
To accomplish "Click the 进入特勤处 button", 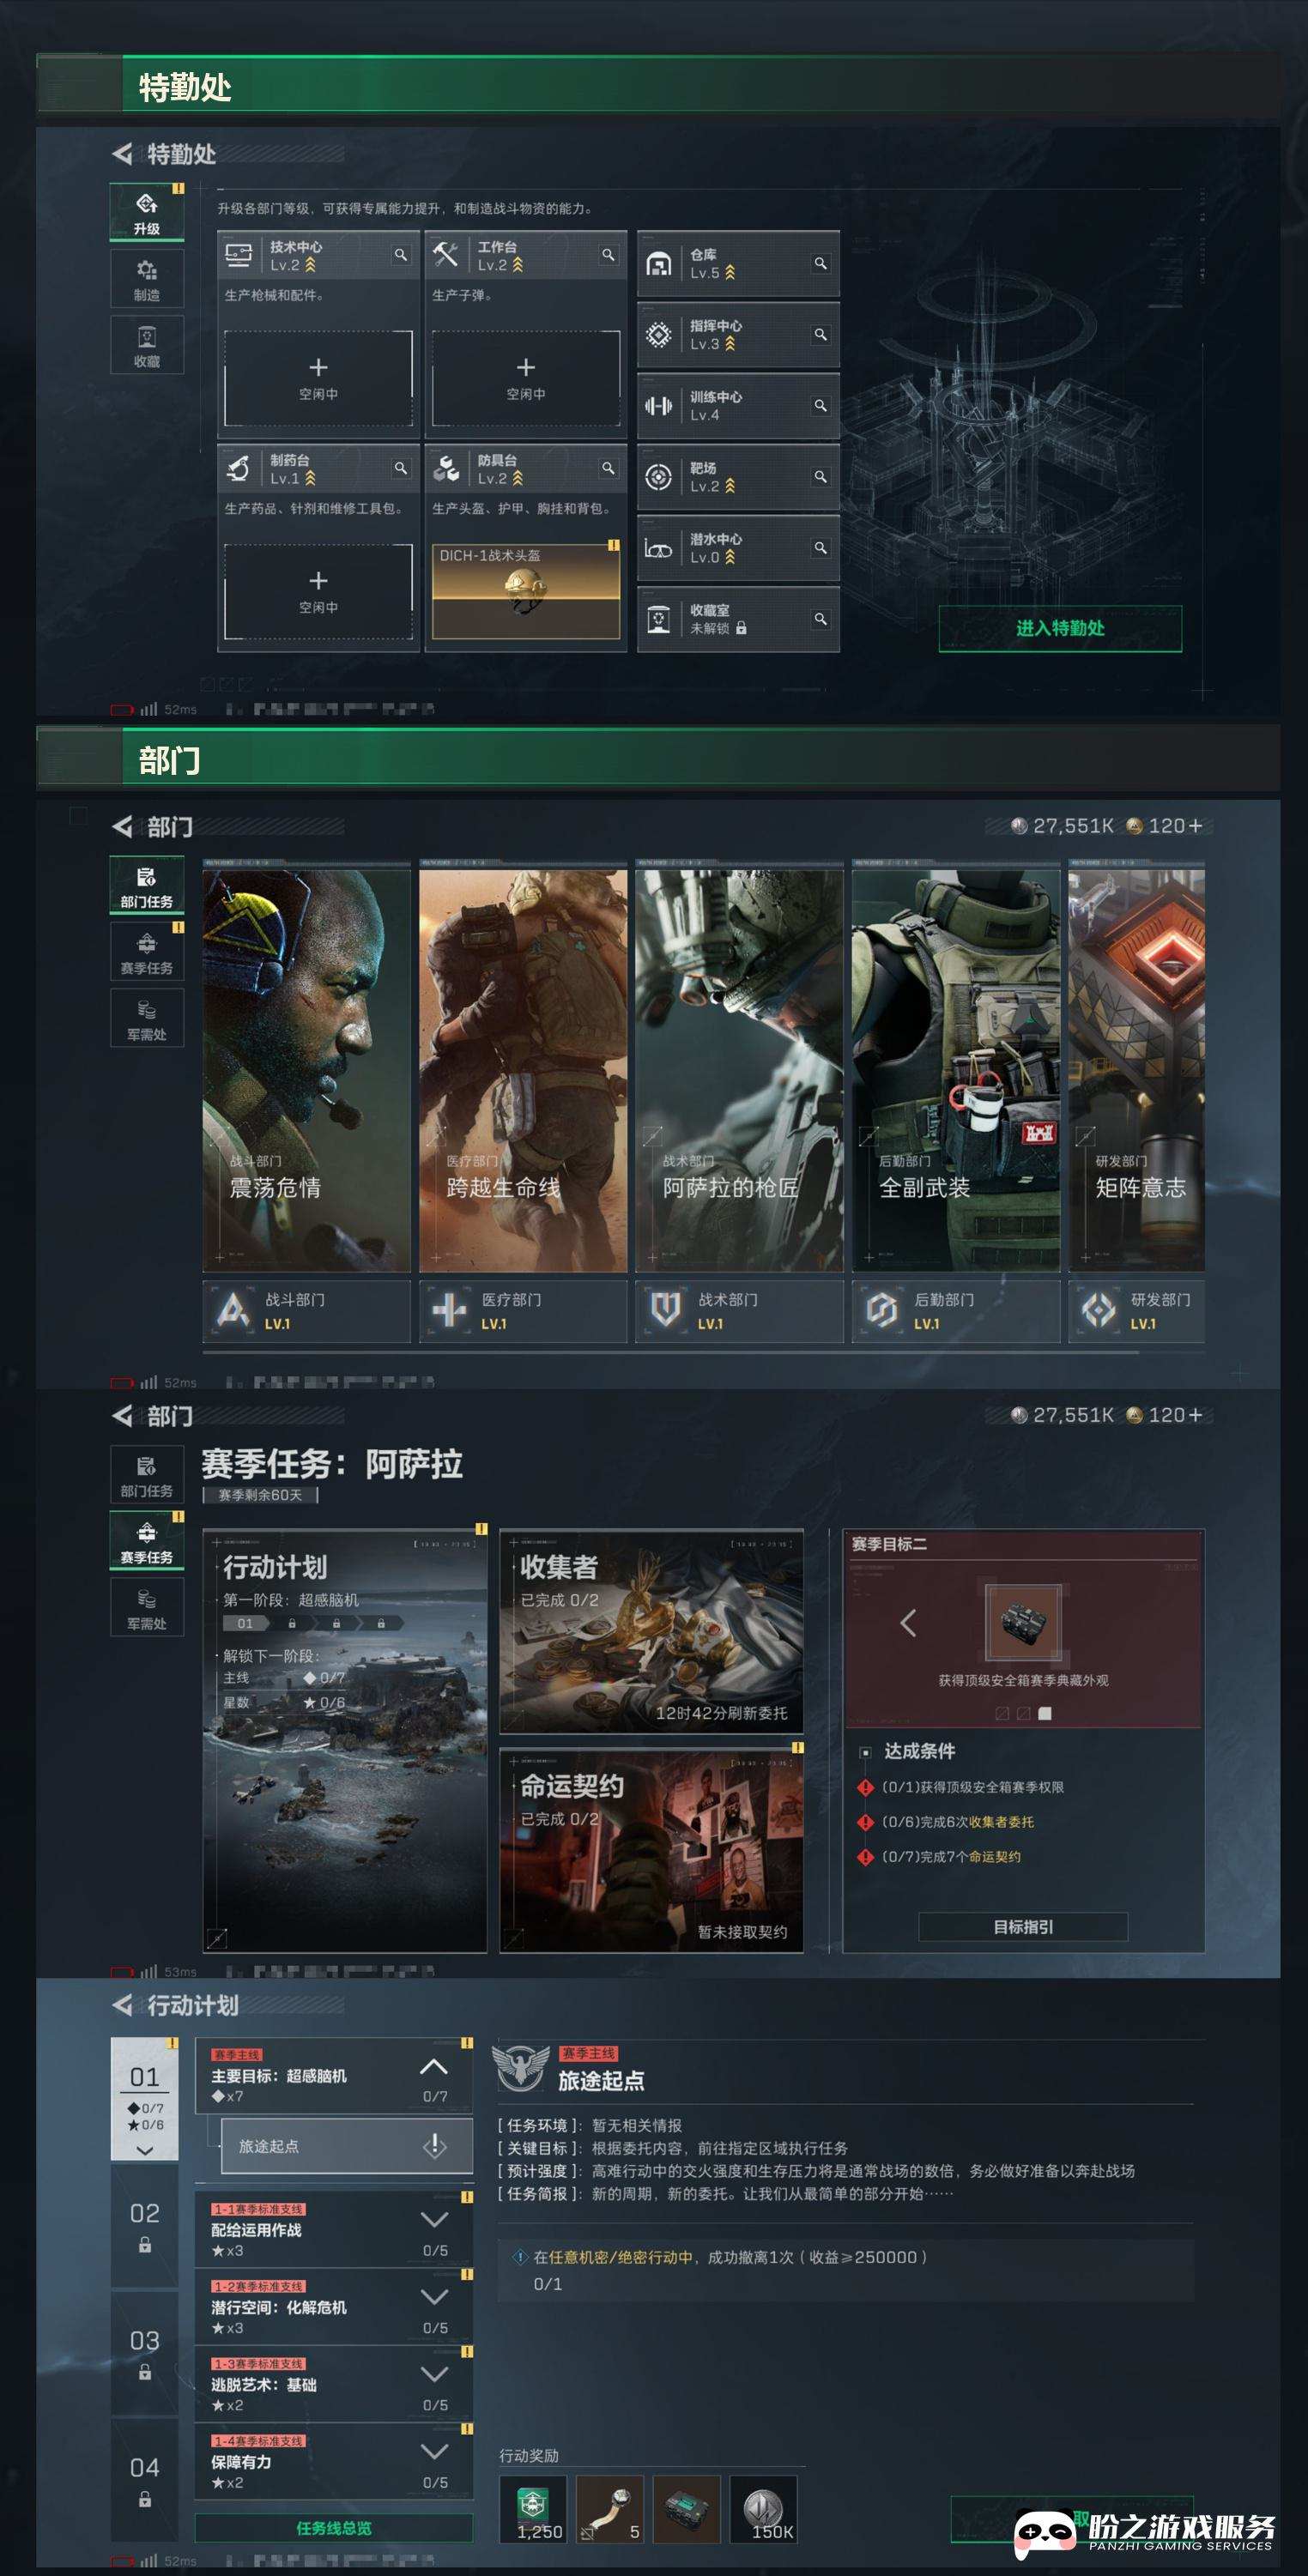I will coord(1060,628).
